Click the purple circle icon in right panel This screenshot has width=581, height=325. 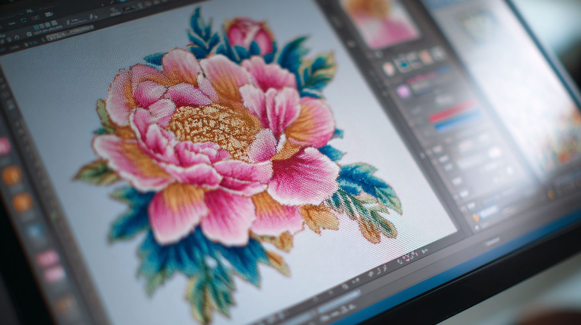tap(403, 91)
